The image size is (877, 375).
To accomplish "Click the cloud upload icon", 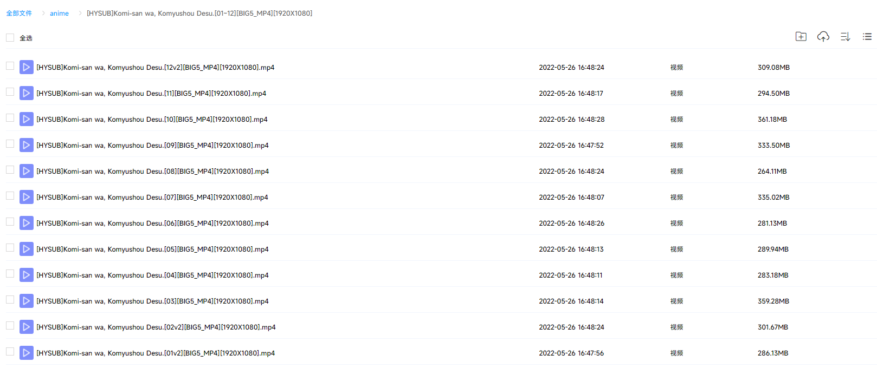I will (823, 37).
